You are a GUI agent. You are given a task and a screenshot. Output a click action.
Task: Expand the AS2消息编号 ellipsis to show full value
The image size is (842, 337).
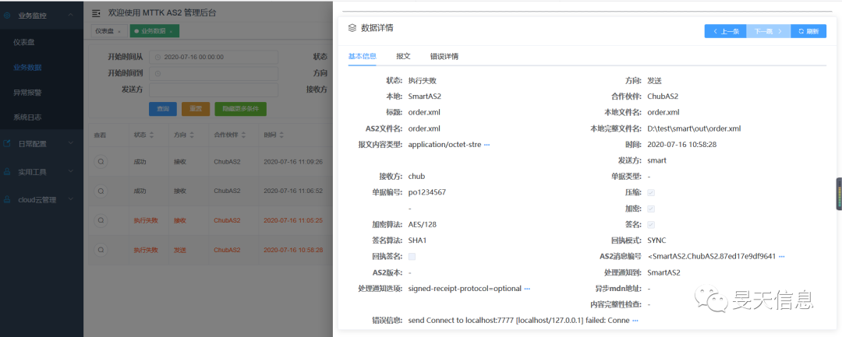(782, 257)
